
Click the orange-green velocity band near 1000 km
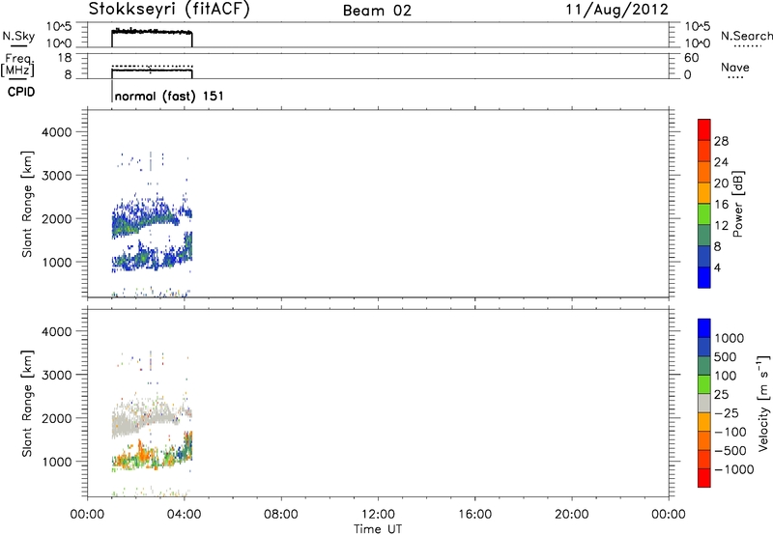[x=153, y=453]
